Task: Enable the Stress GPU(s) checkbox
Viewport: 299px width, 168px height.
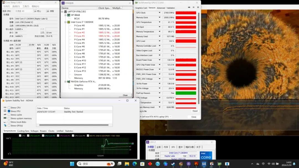Action: tap(9, 125)
